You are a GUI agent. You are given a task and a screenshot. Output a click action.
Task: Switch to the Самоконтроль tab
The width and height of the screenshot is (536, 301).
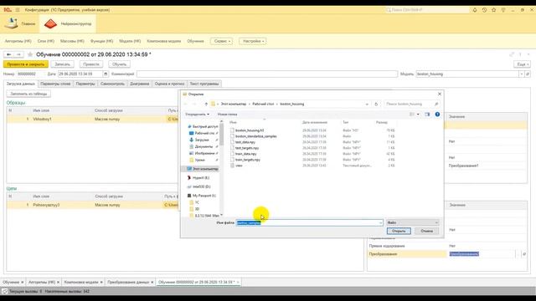[112, 84]
